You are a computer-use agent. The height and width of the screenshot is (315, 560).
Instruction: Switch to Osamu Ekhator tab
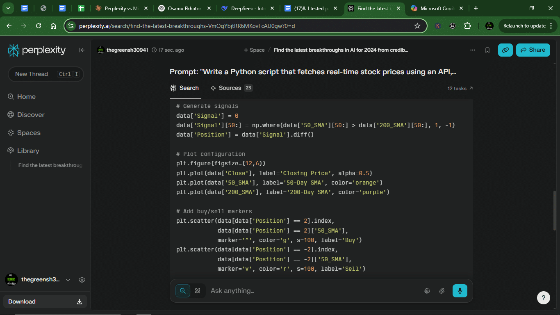coord(185,8)
